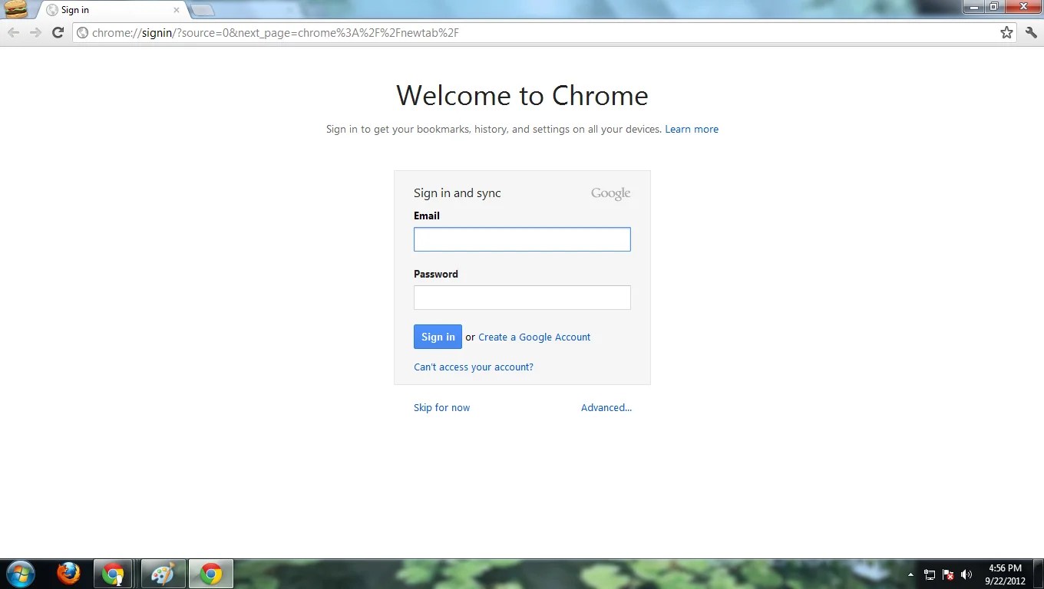Open the Windows Start menu
Viewport: 1044px width, 589px height.
[x=19, y=573]
